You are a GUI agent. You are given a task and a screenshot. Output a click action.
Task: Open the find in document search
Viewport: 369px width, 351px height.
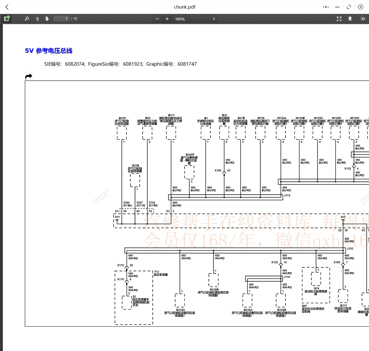click(x=27, y=19)
